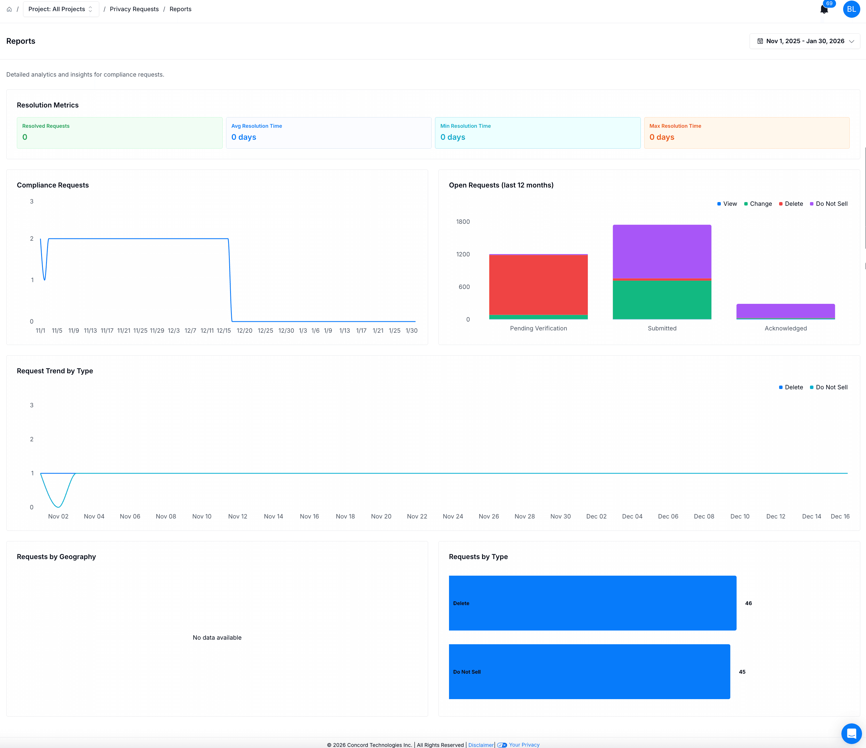Open the Project: All Projects selector

click(x=61, y=9)
